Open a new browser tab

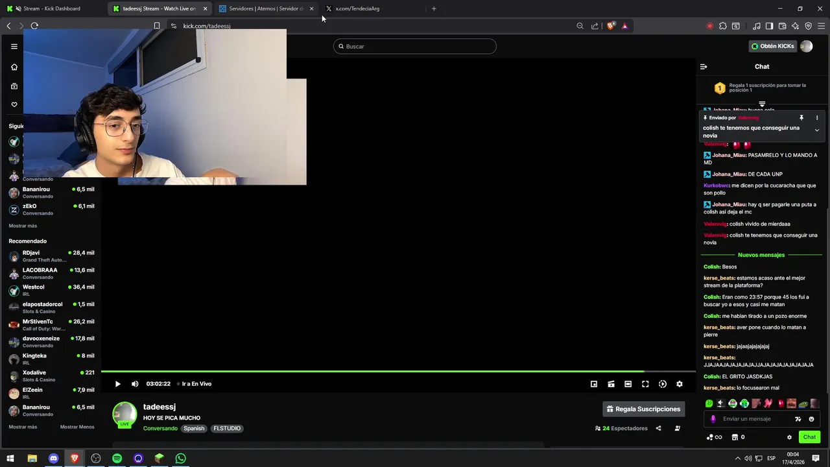click(434, 8)
